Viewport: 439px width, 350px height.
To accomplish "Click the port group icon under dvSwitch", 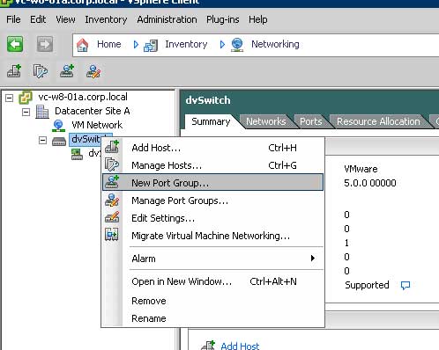I will click(x=77, y=154).
